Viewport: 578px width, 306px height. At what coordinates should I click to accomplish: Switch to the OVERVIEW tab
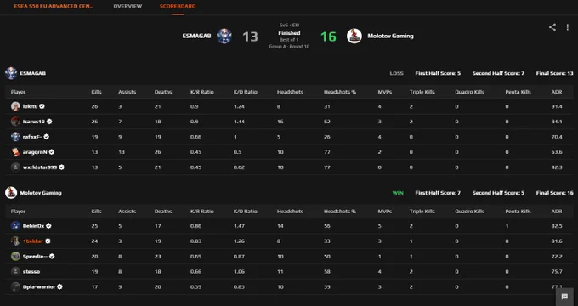pyautogui.click(x=127, y=6)
